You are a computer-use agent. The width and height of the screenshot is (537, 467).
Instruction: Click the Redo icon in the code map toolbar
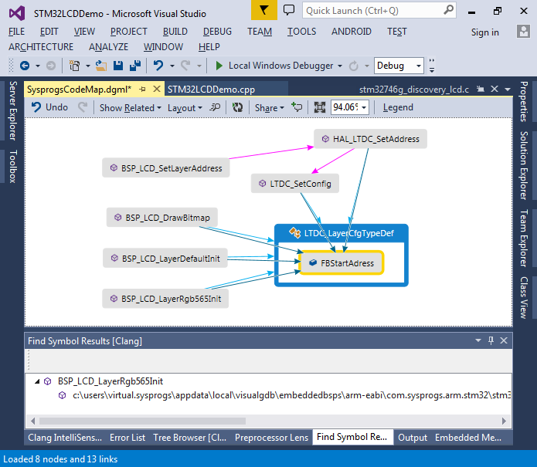pyautogui.click(x=82, y=107)
